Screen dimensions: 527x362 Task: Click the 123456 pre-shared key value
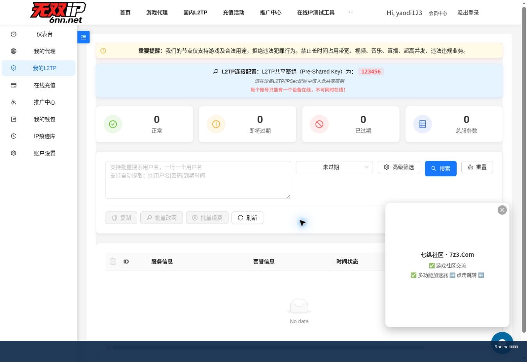[x=371, y=72]
